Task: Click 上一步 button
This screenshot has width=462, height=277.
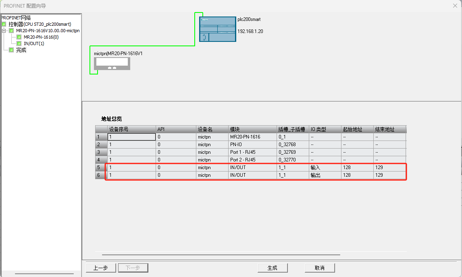Action: [101, 268]
